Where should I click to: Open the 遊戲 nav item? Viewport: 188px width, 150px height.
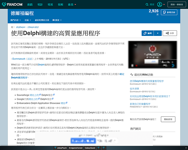[30, 5]
